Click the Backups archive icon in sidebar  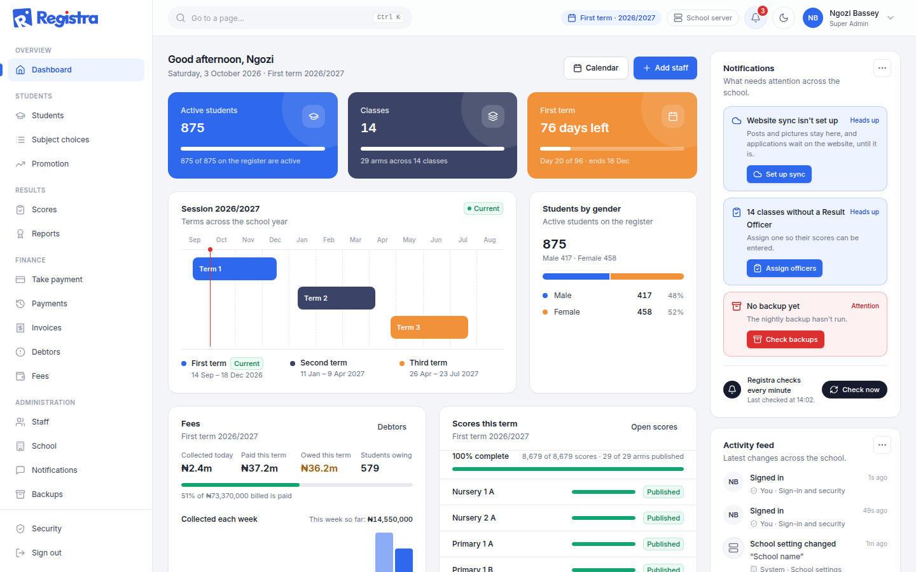point(20,494)
